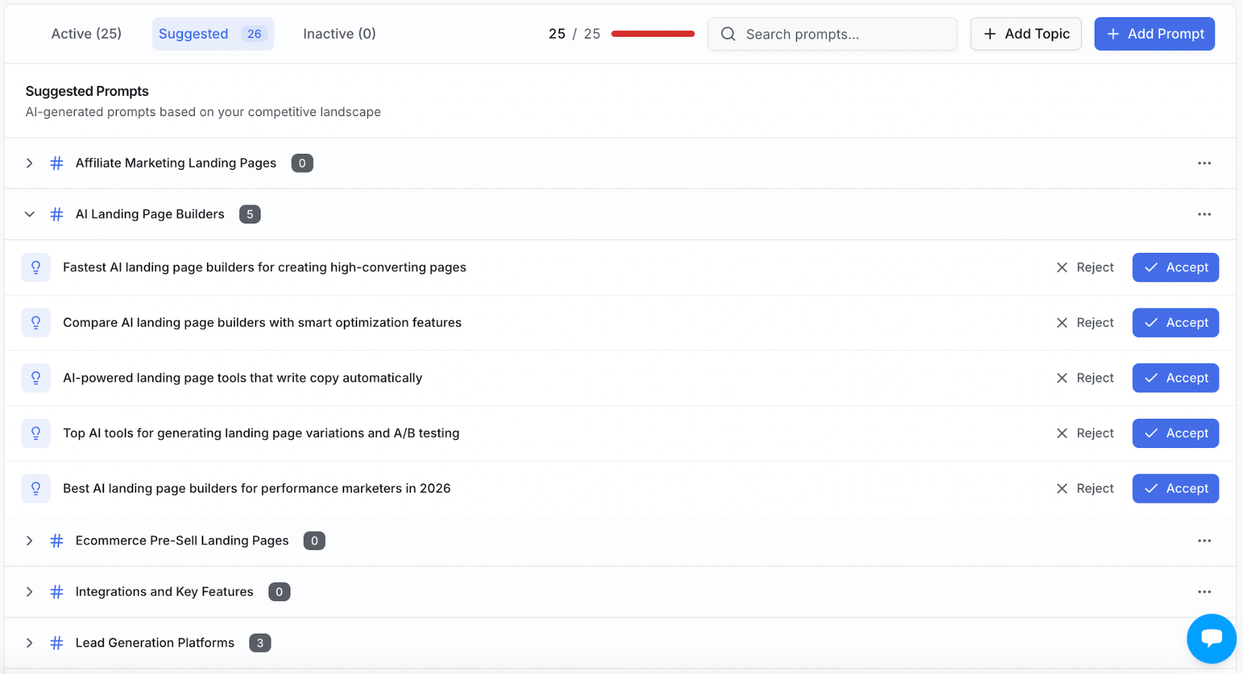1243x674 pixels.
Task: Expand the Ecommerce Pre-Sell Landing Pages topic
Action: coord(29,541)
